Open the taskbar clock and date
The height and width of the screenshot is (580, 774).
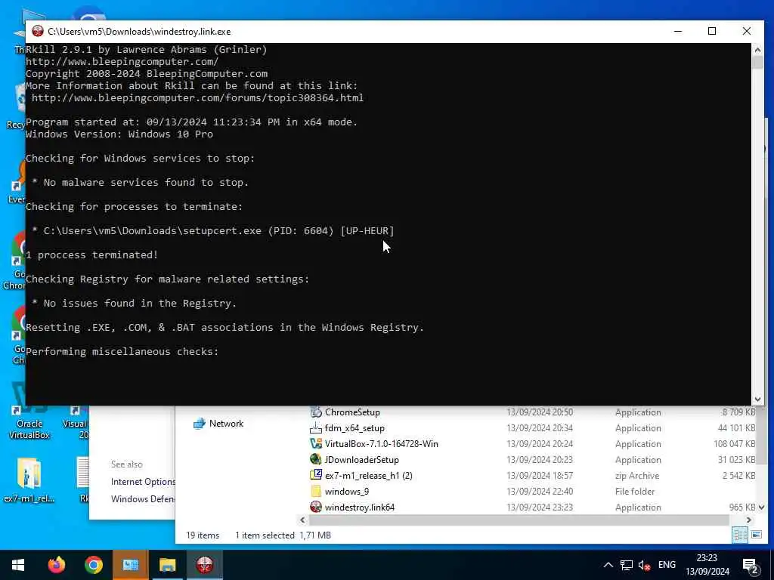(x=707, y=565)
